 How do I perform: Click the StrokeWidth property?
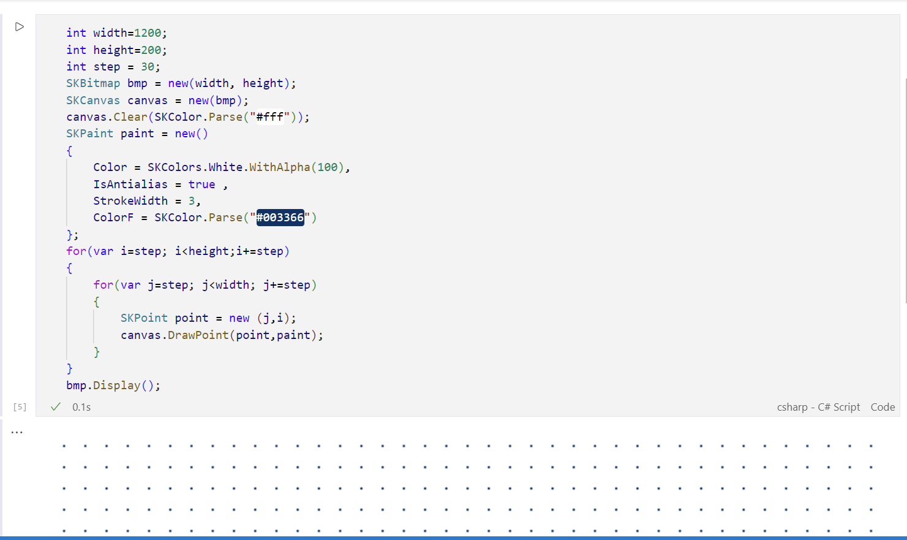click(130, 201)
